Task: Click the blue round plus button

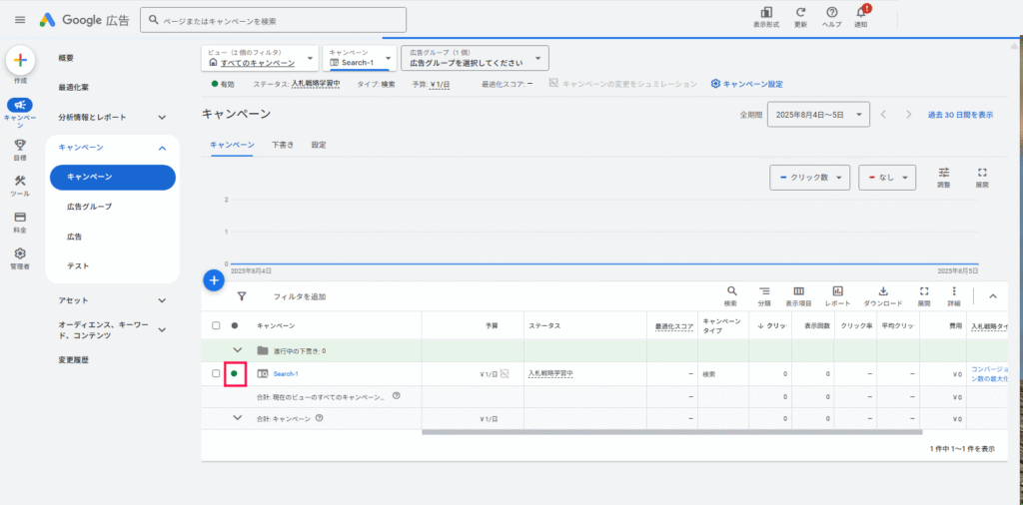Action: pyautogui.click(x=214, y=280)
